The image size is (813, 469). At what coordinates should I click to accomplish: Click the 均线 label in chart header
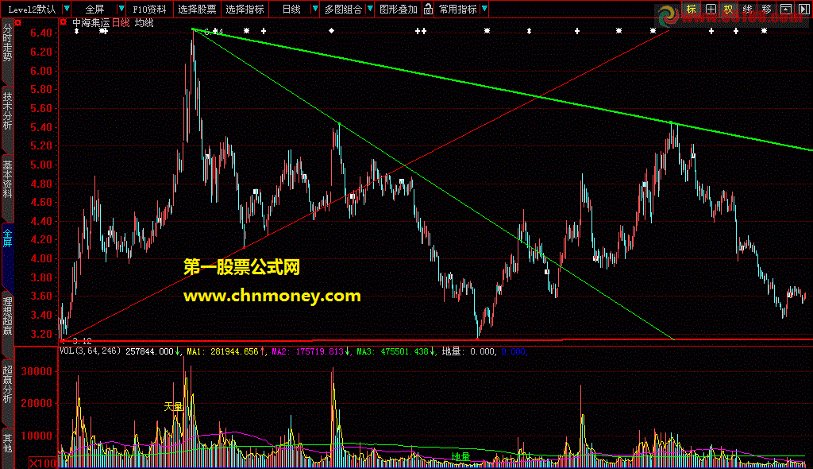point(144,23)
